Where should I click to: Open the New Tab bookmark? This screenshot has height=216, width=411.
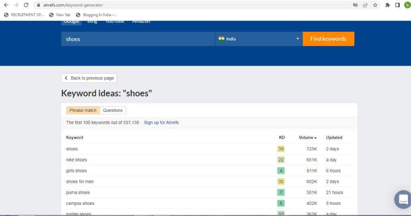click(60, 15)
